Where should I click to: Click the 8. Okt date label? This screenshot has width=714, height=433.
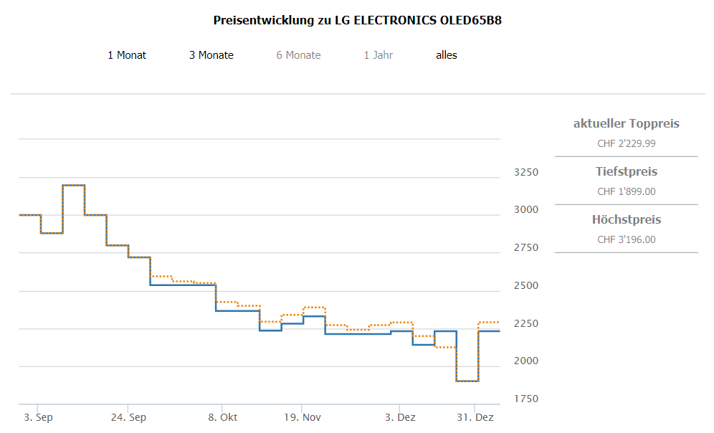pyautogui.click(x=223, y=417)
